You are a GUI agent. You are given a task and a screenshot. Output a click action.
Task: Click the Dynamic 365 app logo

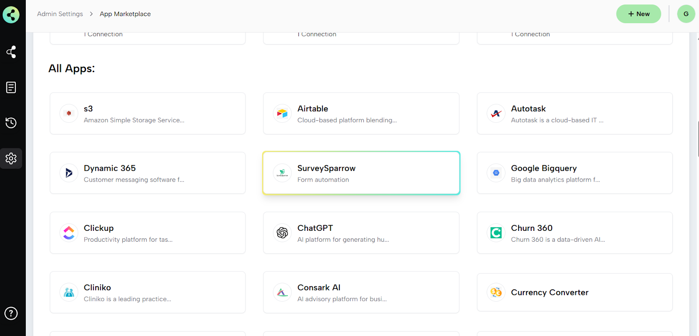click(69, 173)
